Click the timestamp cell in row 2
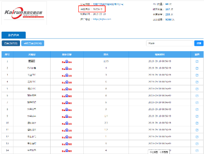This screenshot has width=204, height=154. [160, 68]
